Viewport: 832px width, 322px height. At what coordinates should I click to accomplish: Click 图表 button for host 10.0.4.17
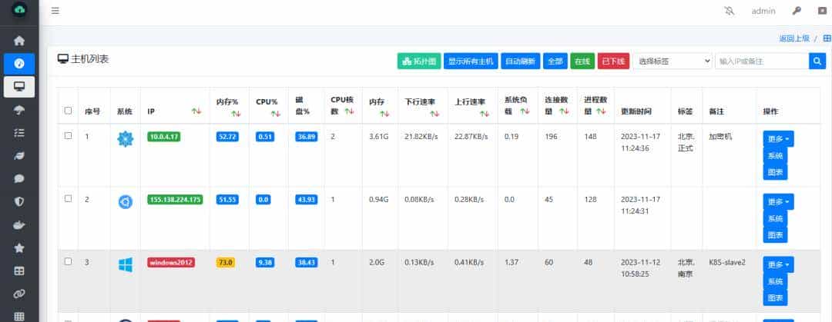(x=775, y=172)
